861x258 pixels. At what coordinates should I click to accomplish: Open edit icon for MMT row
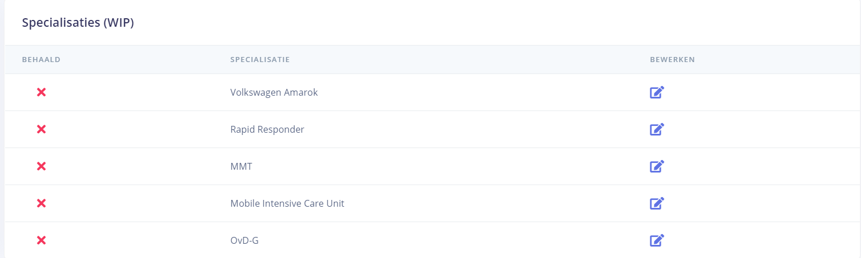coord(657,166)
